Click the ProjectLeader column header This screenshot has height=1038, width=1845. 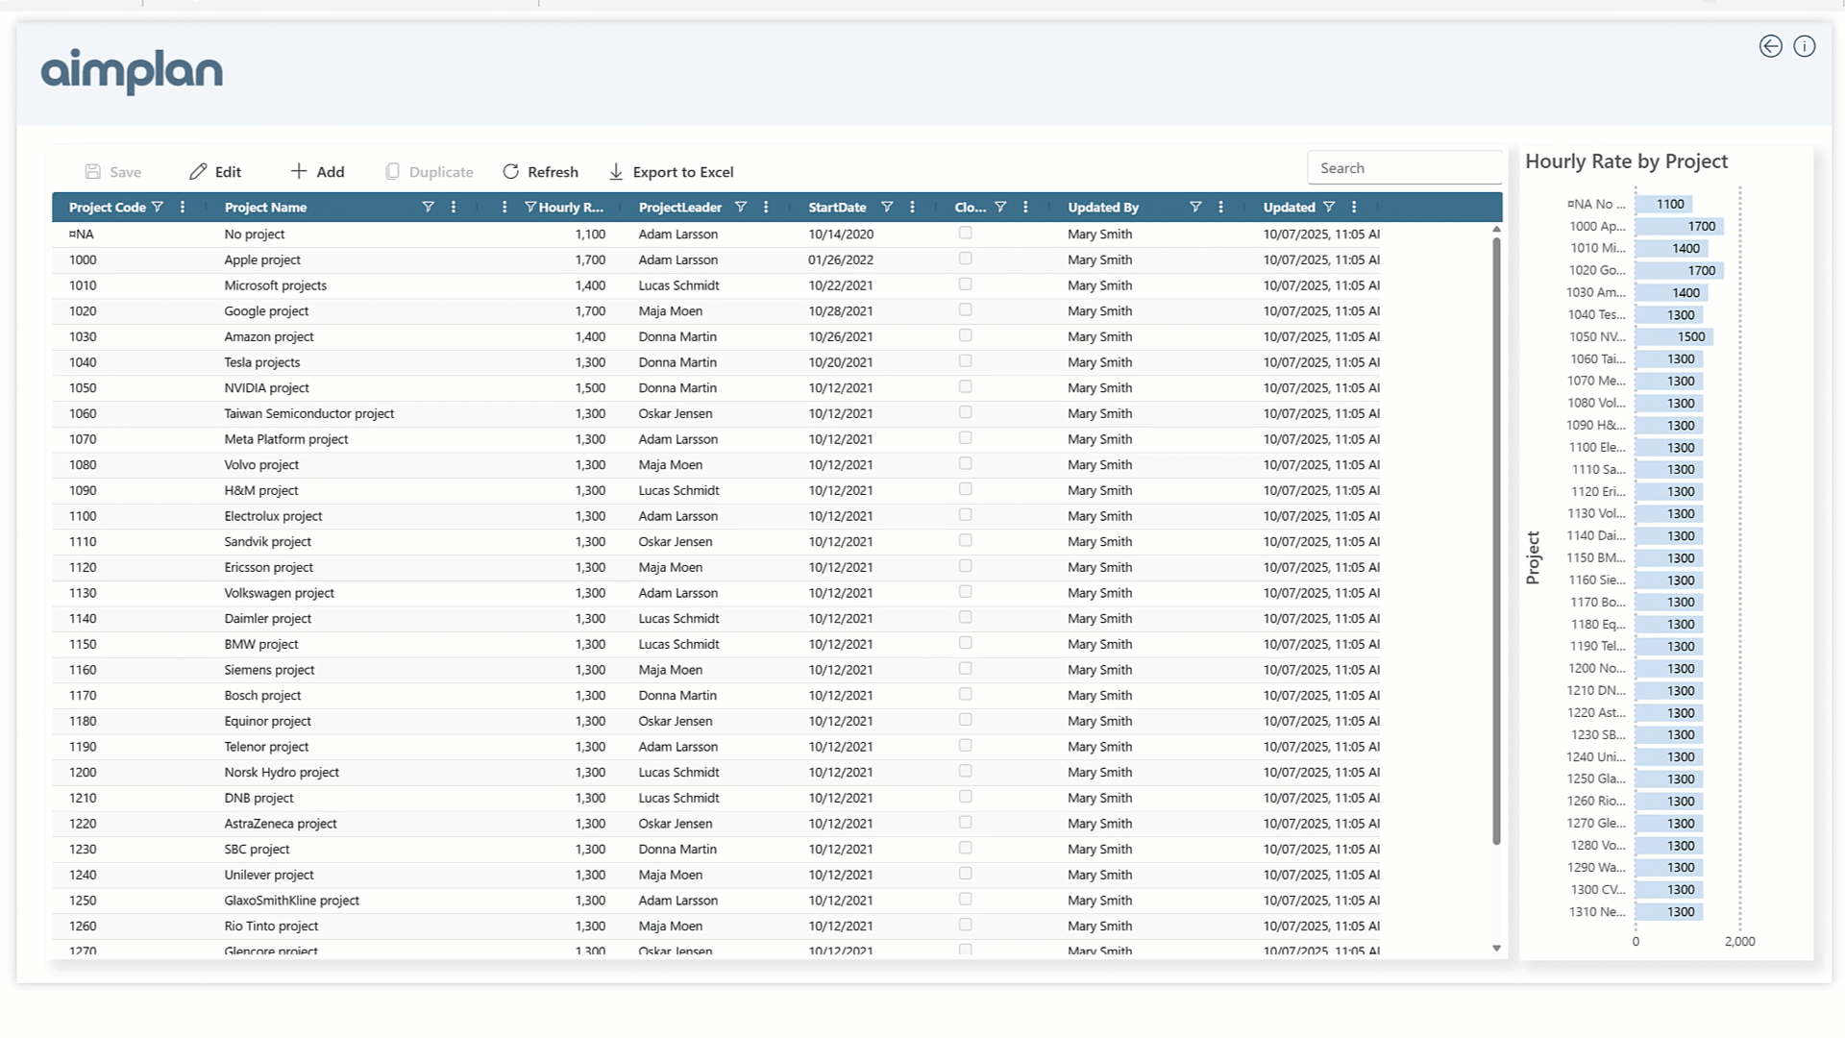[679, 207]
